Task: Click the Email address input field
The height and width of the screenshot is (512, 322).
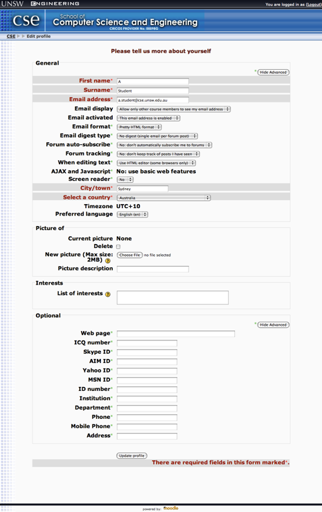Action: [x=153, y=100]
